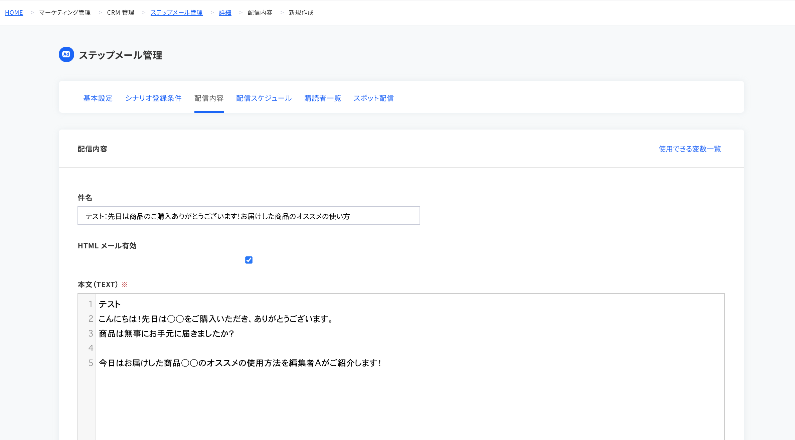Click editor line 商品は無事にお手元に届きましたか？

click(x=166, y=334)
